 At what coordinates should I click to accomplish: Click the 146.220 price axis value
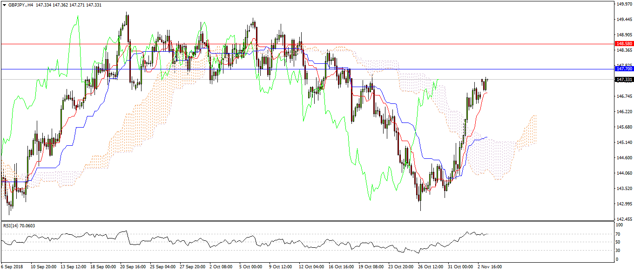tap(624, 112)
